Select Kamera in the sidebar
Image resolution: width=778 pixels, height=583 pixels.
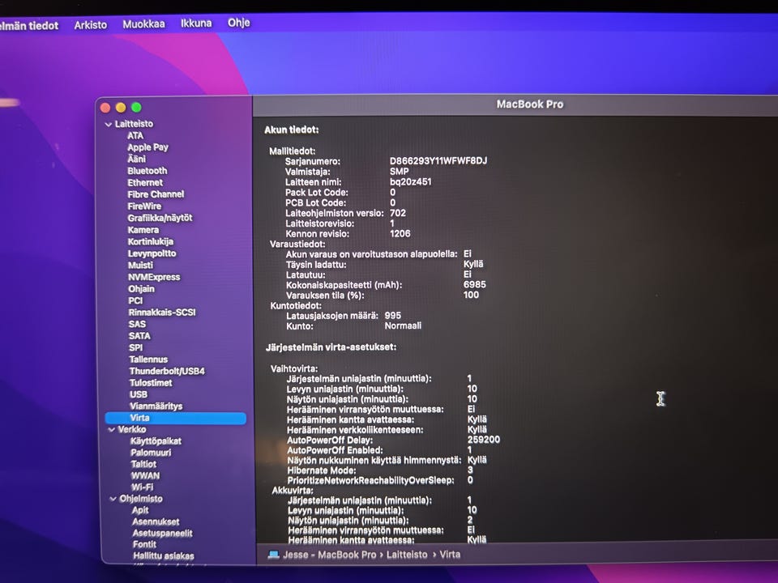(x=143, y=230)
